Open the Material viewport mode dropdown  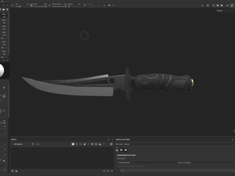coord(226,11)
